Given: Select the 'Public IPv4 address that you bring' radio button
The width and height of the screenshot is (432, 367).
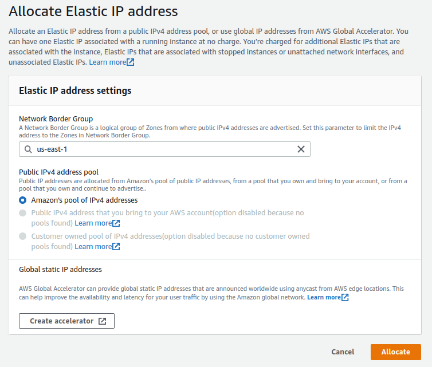Looking at the screenshot, I should click(x=23, y=213).
